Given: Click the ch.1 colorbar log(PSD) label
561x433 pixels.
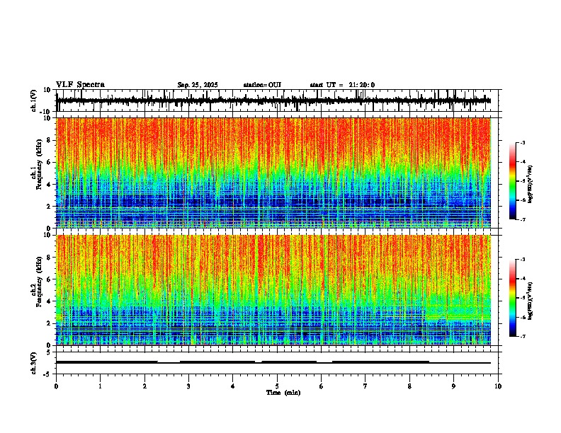Looking at the screenshot, I should (531, 185).
